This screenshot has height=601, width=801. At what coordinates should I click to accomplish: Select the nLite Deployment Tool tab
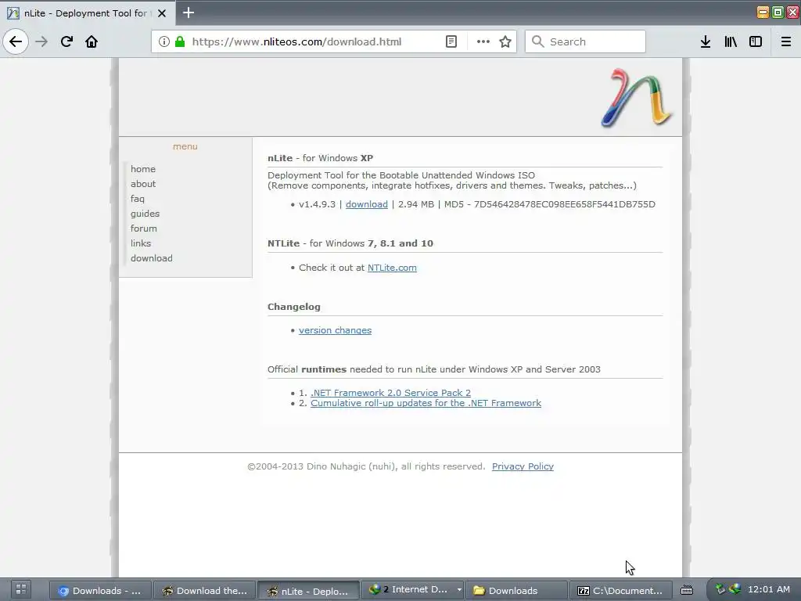point(88,13)
